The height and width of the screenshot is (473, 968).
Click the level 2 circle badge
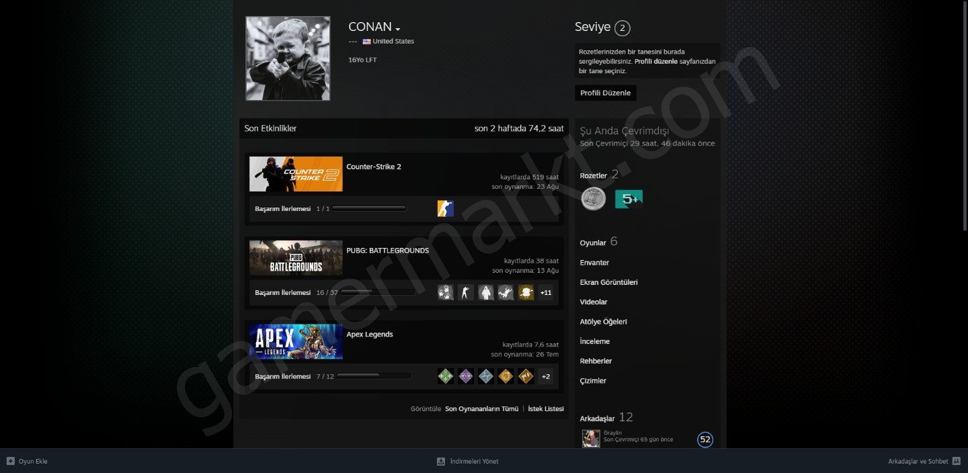[622, 28]
